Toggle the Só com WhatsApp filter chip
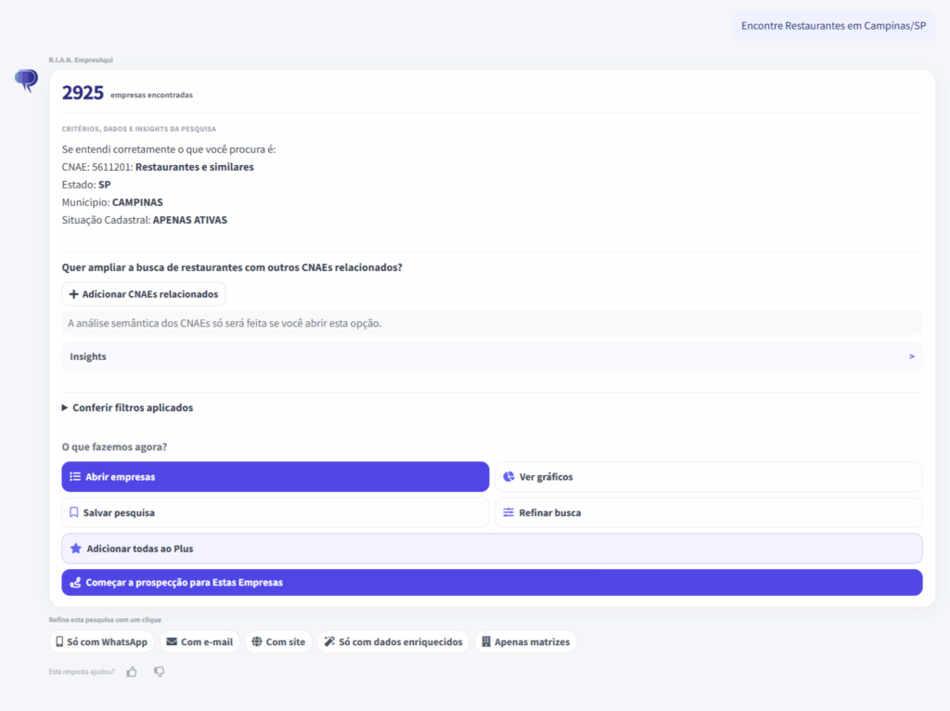 pos(102,642)
